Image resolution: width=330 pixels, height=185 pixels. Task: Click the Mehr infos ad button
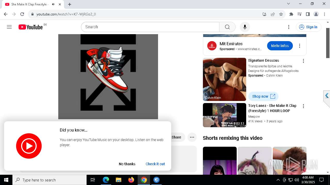click(280, 46)
